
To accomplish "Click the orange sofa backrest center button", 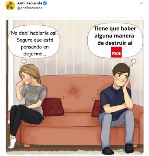I will [73, 91].
